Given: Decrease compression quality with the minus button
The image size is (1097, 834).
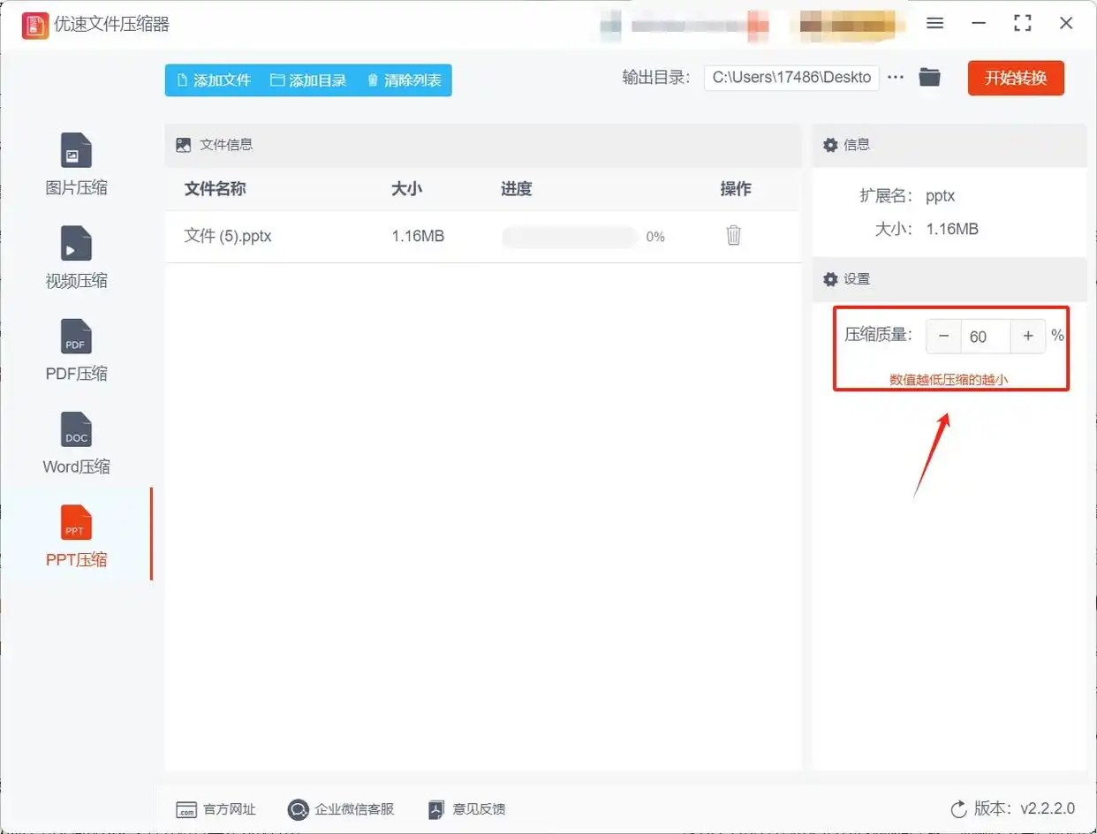Looking at the screenshot, I should 943,336.
